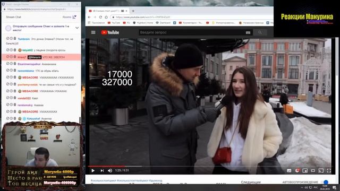Open the Nightbot Home bookmark
Screen dimensions: 340x191
coord(143,23)
